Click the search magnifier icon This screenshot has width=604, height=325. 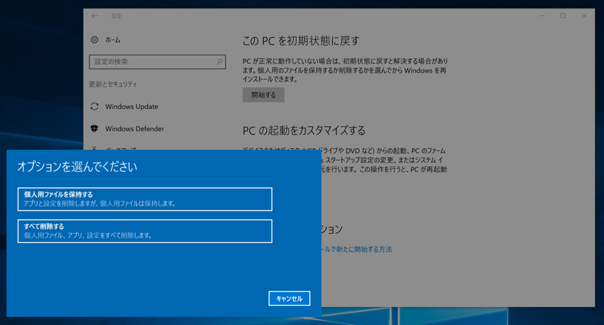219,62
